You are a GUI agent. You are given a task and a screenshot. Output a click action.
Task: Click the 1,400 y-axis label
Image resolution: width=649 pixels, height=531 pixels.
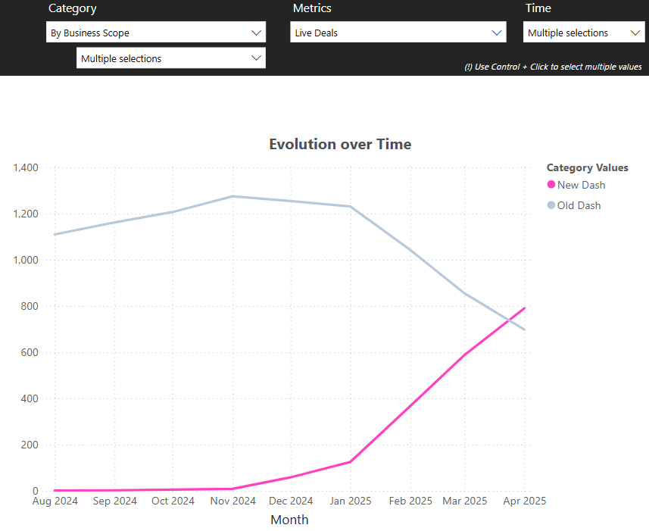[x=27, y=167]
